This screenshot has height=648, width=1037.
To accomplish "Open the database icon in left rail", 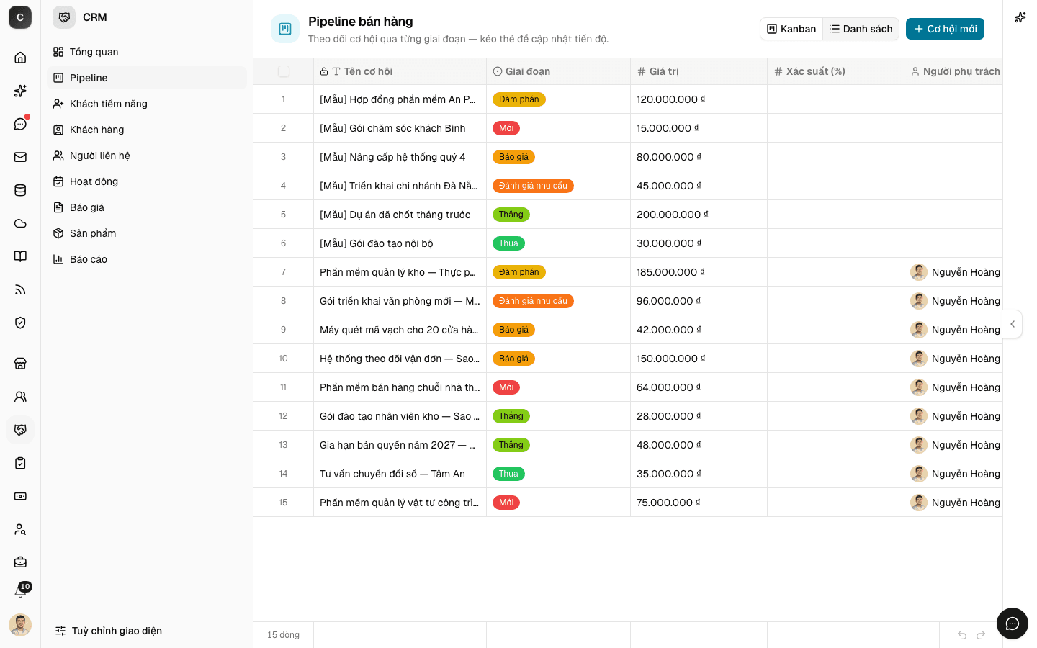I will coord(20,190).
